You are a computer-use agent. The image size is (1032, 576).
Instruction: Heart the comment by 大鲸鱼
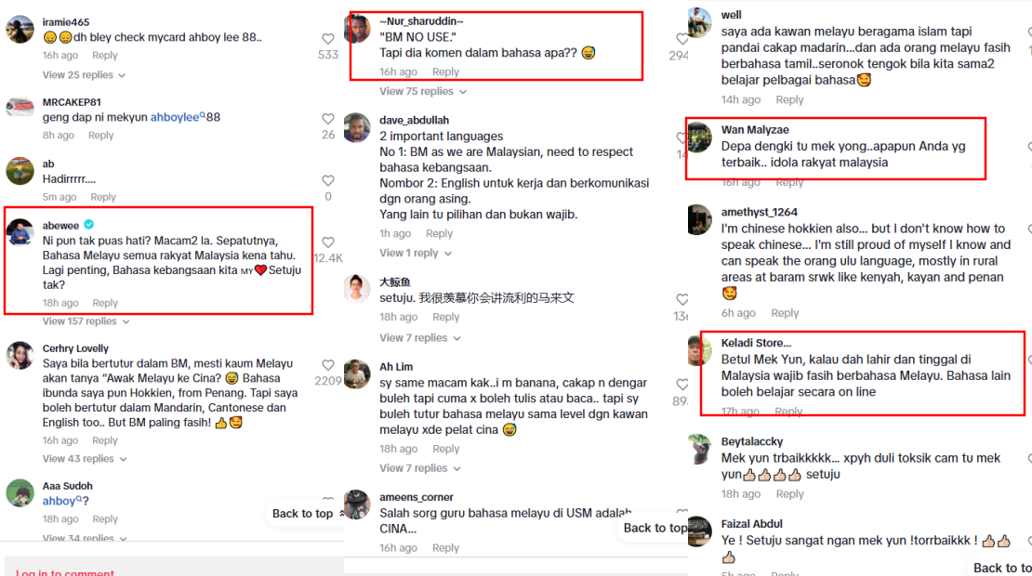coord(681,300)
